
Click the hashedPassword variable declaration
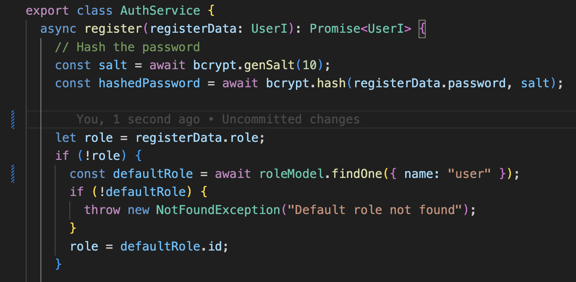click(x=149, y=83)
